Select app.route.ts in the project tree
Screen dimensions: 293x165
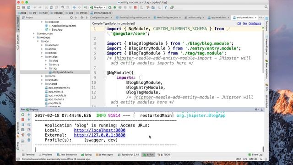[x=56, y=99]
